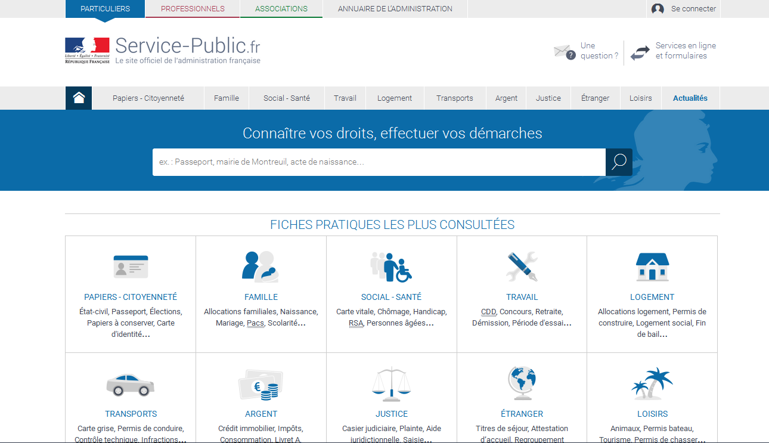Open the Argent menu item

pyautogui.click(x=506, y=98)
